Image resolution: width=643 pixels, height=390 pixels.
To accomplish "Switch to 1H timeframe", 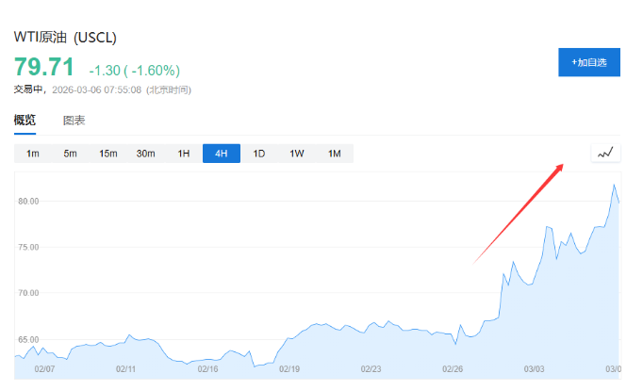I will pyautogui.click(x=184, y=154).
